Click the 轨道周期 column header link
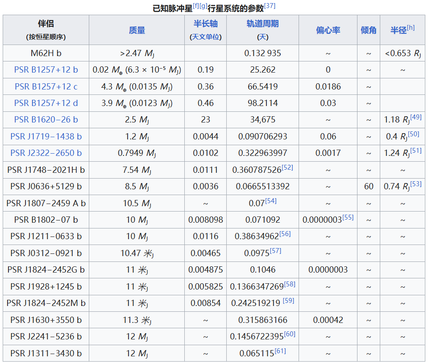Viewport: 428px width, 363px height. (262, 24)
